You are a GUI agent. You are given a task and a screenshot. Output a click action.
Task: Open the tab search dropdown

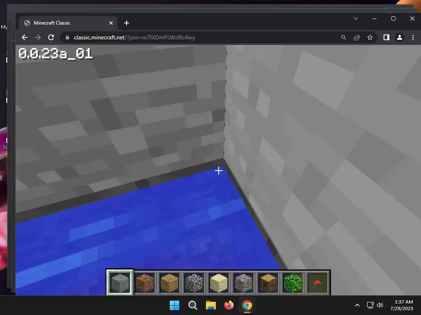point(356,18)
